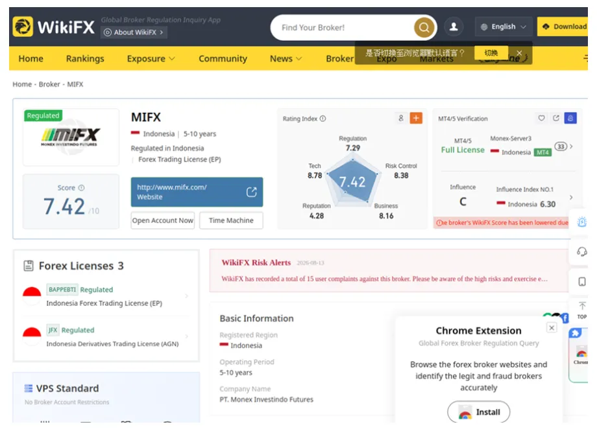This screenshot has width=597, height=431.
Task: Click the Time Machine button
Action: click(231, 220)
